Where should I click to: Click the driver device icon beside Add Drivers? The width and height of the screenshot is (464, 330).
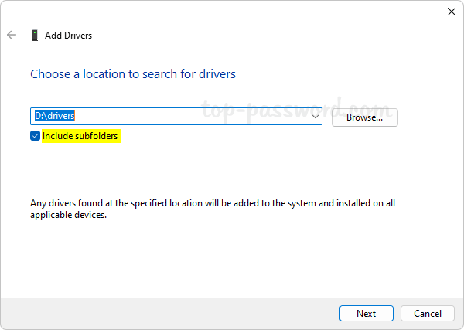point(35,36)
